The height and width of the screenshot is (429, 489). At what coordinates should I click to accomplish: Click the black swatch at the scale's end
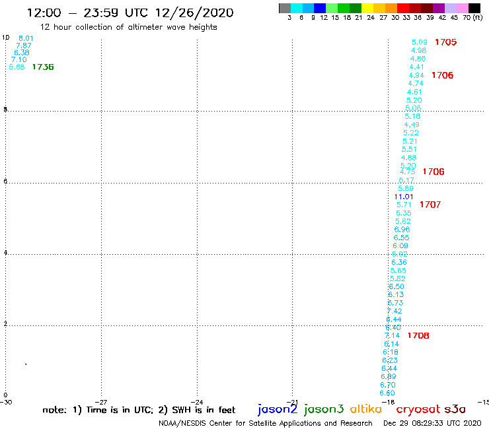coord(474,8)
